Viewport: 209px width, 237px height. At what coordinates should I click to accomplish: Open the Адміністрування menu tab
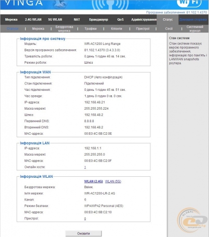144,20
